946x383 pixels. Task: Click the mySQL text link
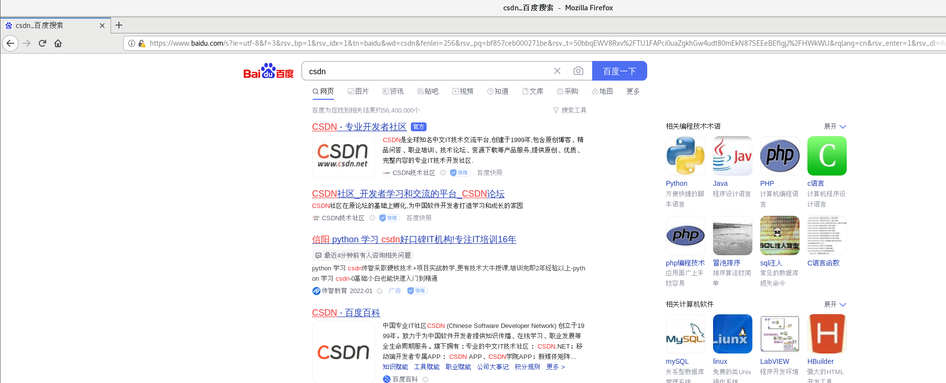[677, 361]
